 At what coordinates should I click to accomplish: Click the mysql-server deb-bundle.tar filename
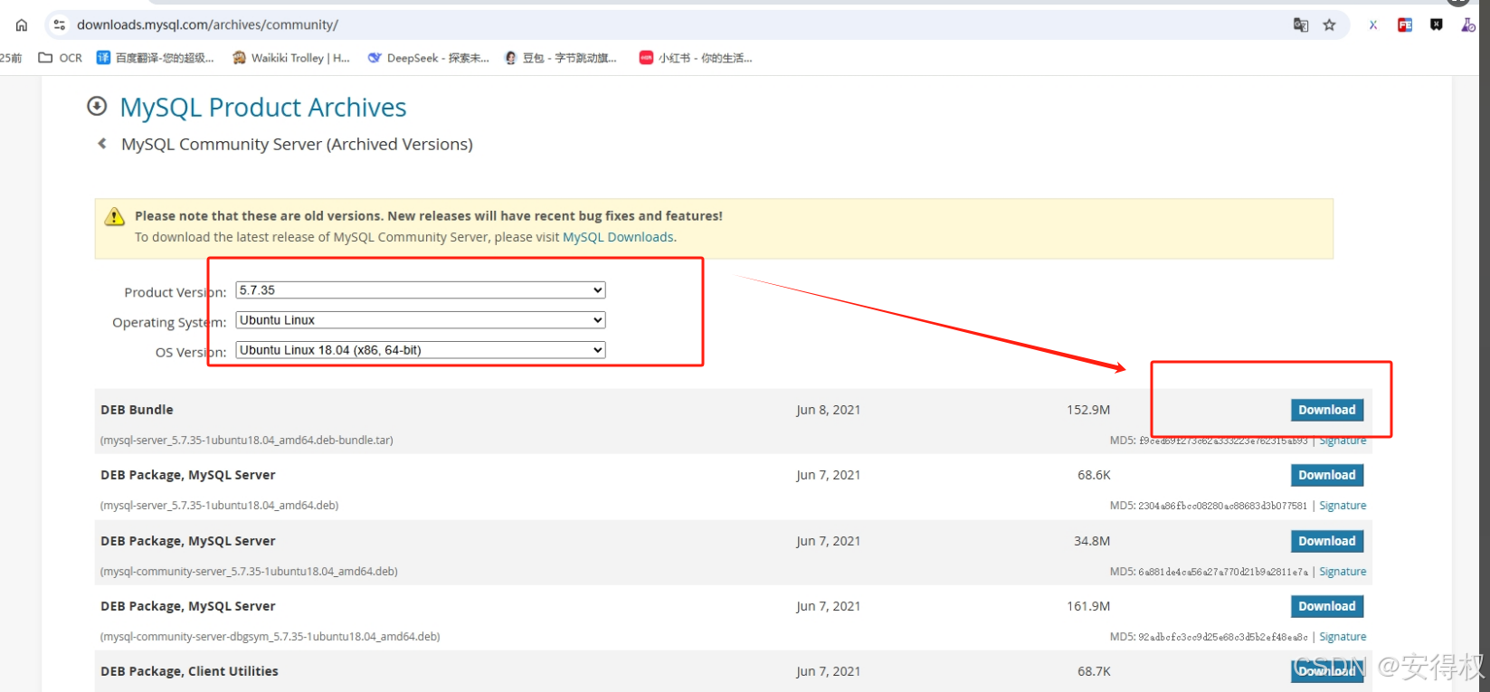(x=247, y=441)
